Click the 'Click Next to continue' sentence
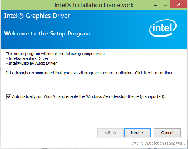 click(x=155, y=73)
